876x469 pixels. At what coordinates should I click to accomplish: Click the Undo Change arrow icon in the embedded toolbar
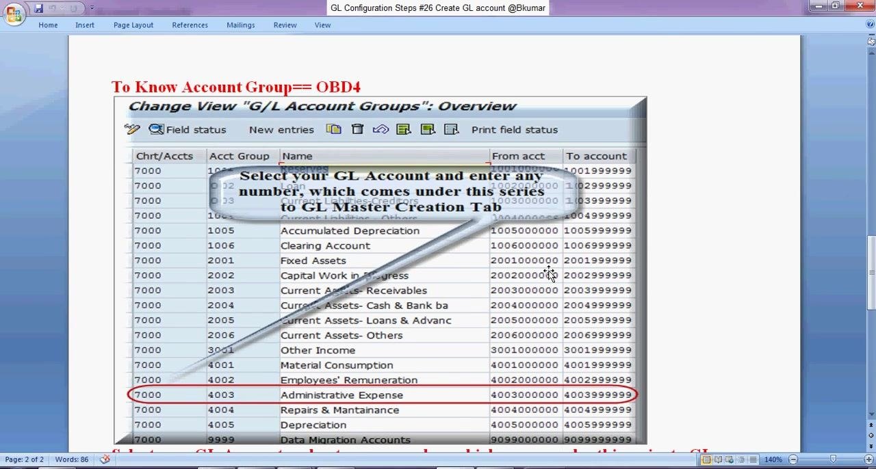[x=381, y=129]
